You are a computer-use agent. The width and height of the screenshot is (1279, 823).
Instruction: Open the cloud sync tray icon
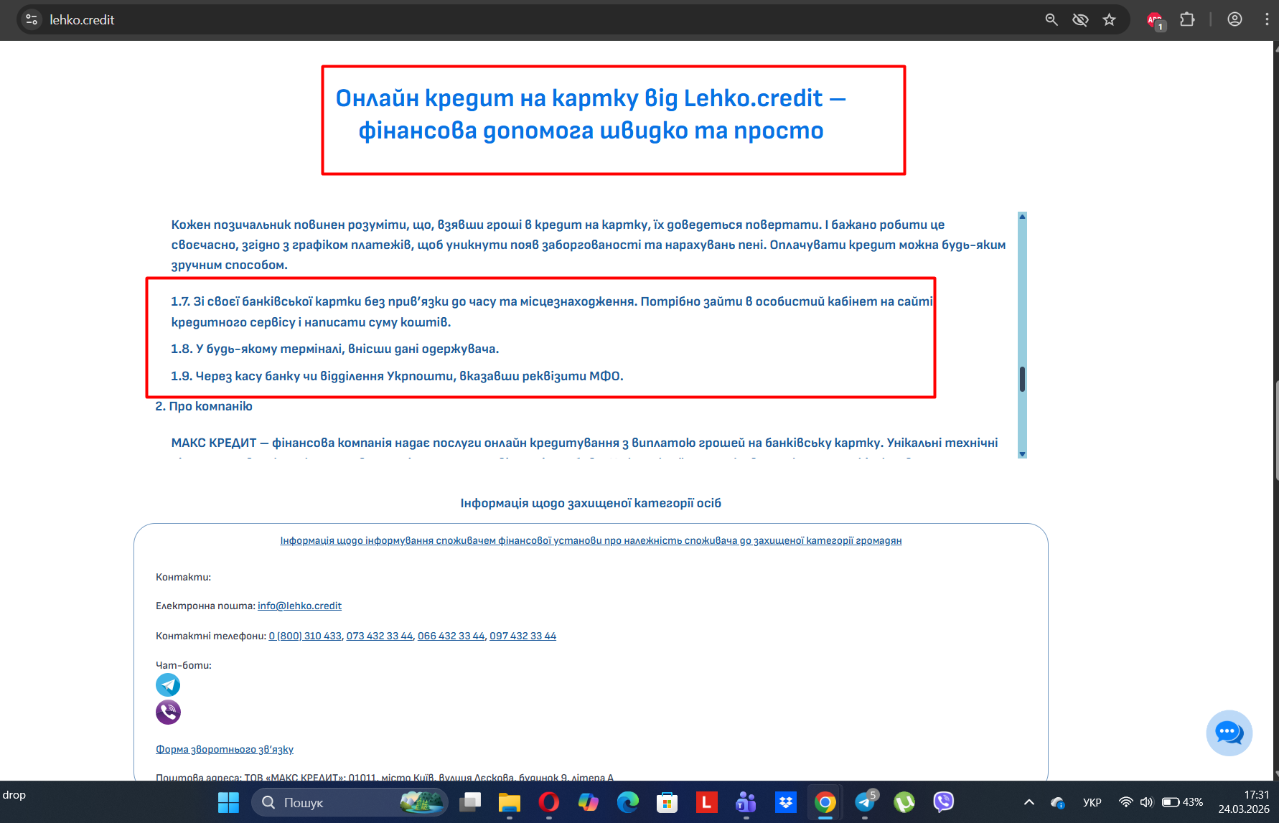point(1057,802)
